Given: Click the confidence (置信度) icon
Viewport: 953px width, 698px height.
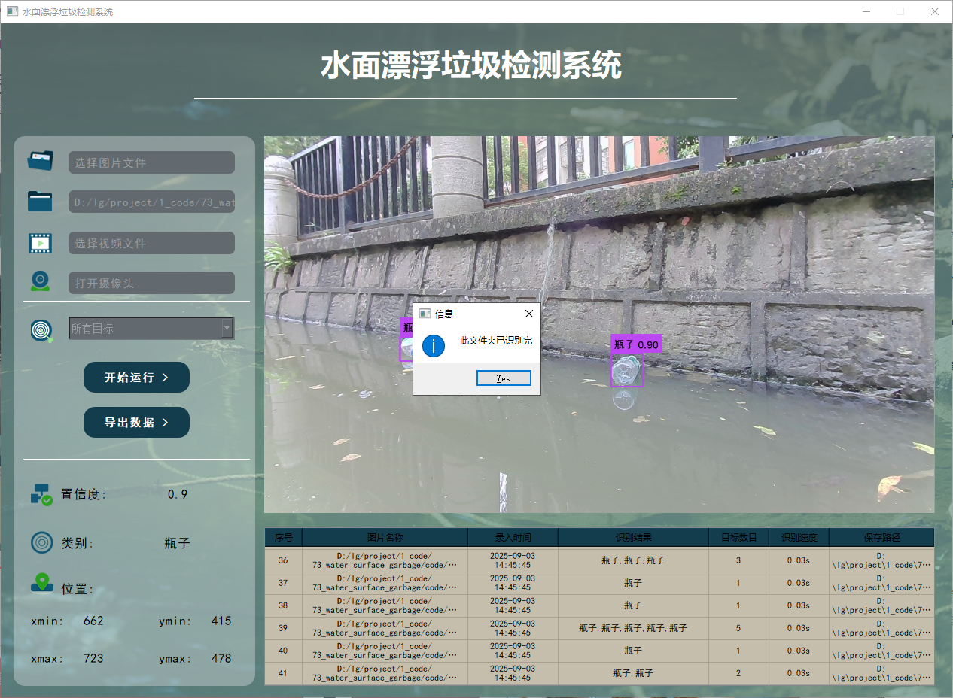Looking at the screenshot, I should [x=41, y=494].
